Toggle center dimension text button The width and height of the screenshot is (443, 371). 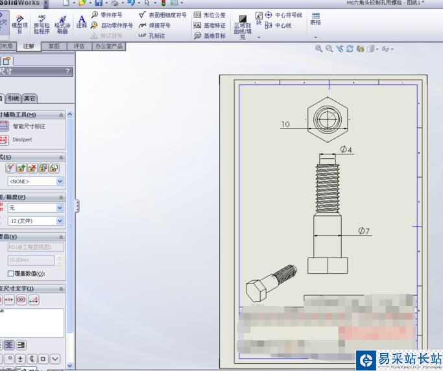pos(9,300)
